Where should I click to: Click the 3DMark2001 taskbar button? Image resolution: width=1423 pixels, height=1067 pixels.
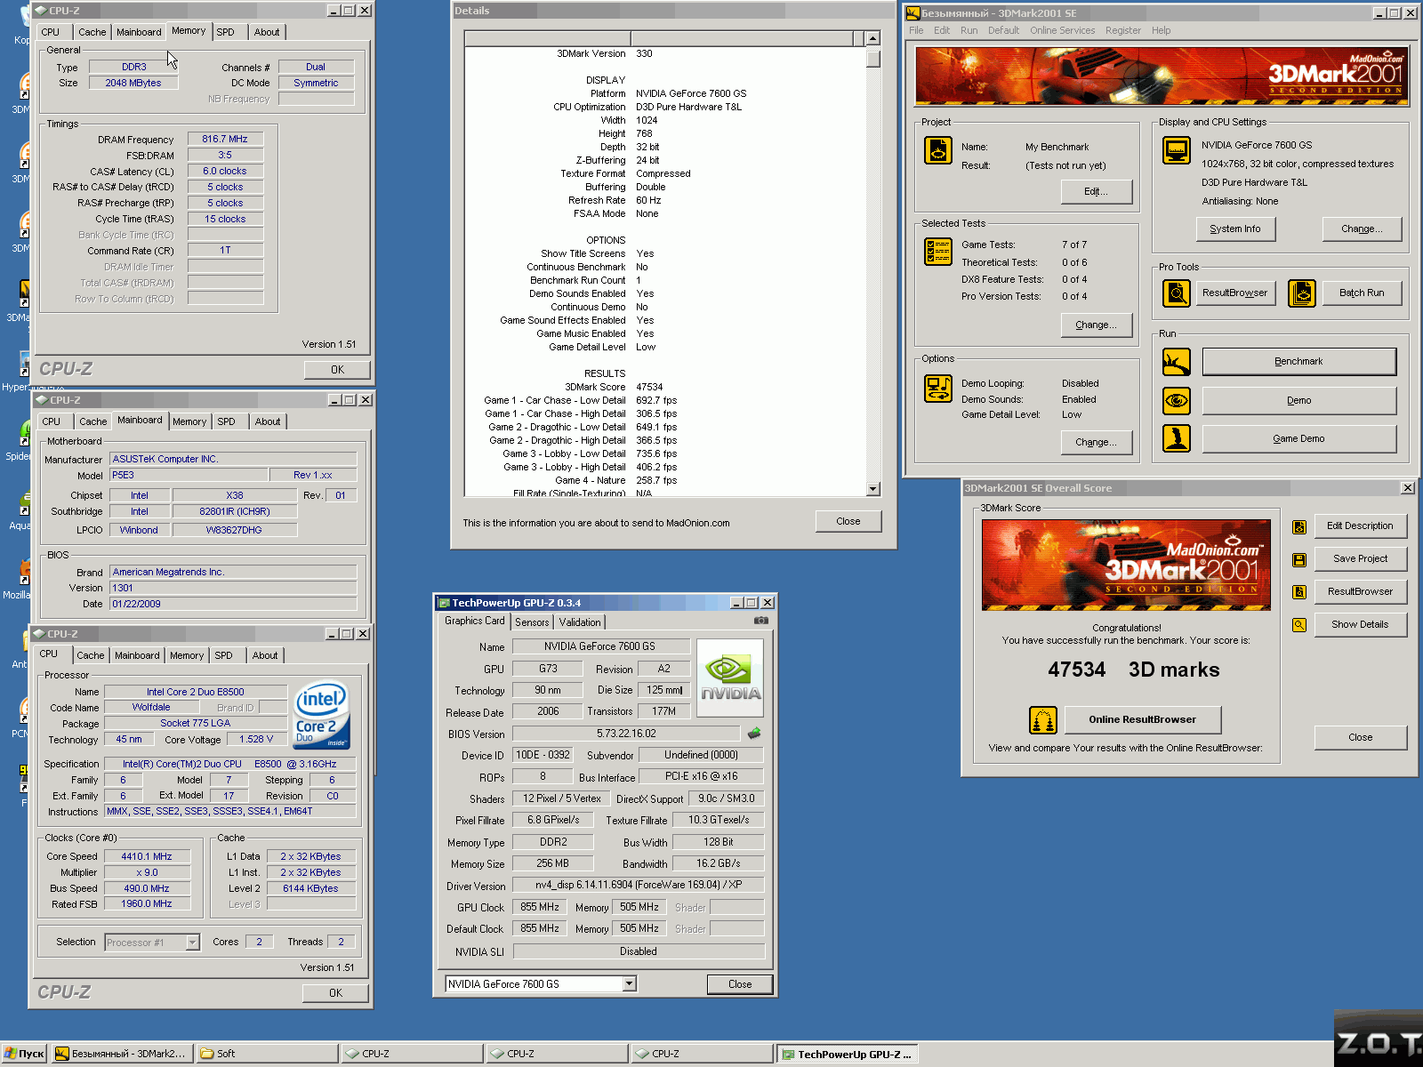pyautogui.click(x=121, y=1054)
